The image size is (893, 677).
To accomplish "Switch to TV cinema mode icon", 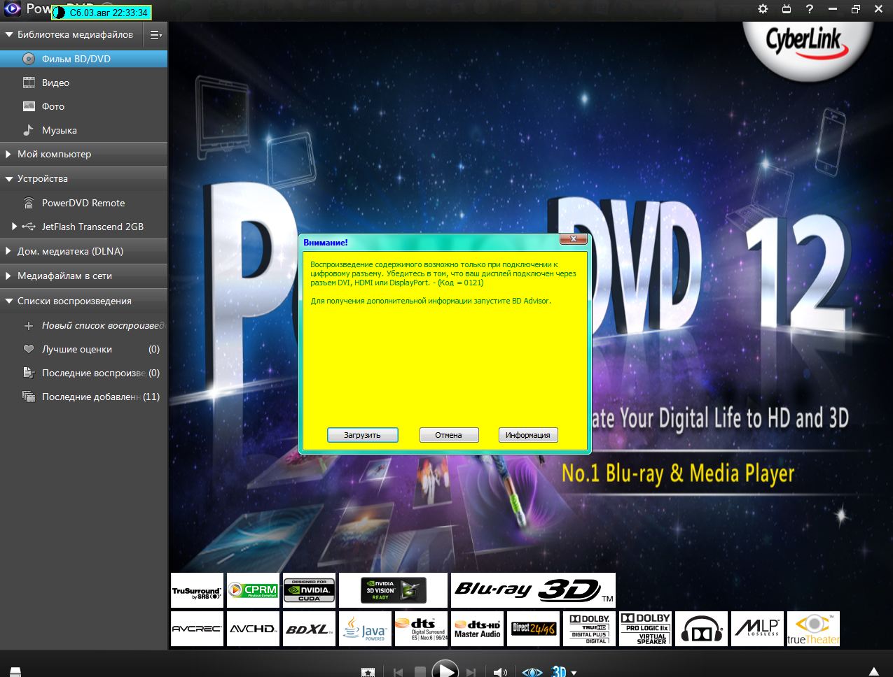I will pyautogui.click(x=786, y=9).
